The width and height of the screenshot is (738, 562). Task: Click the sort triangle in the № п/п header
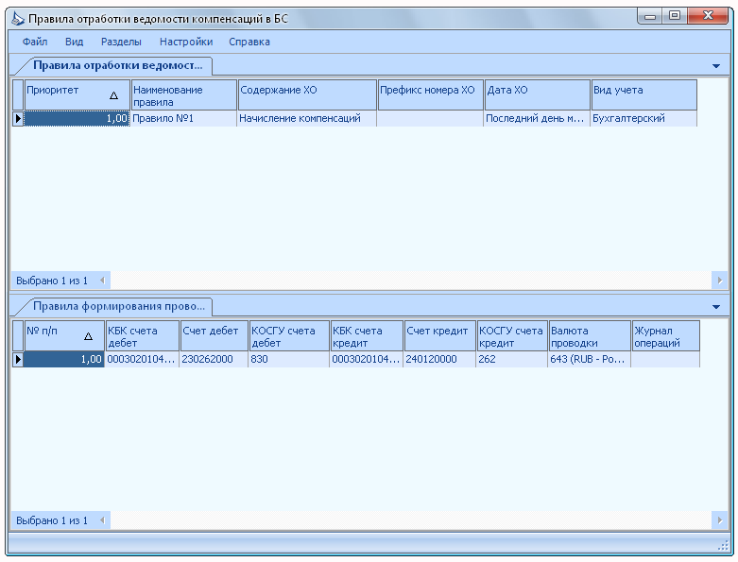tap(88, 336)
